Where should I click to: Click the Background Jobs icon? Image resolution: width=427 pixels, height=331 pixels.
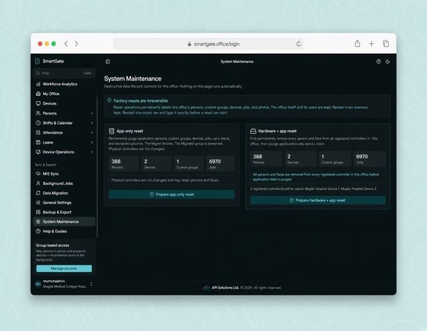coord(38,183)
